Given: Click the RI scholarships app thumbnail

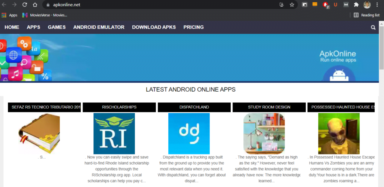Looking at the screenshot, I should click(114, 134).
